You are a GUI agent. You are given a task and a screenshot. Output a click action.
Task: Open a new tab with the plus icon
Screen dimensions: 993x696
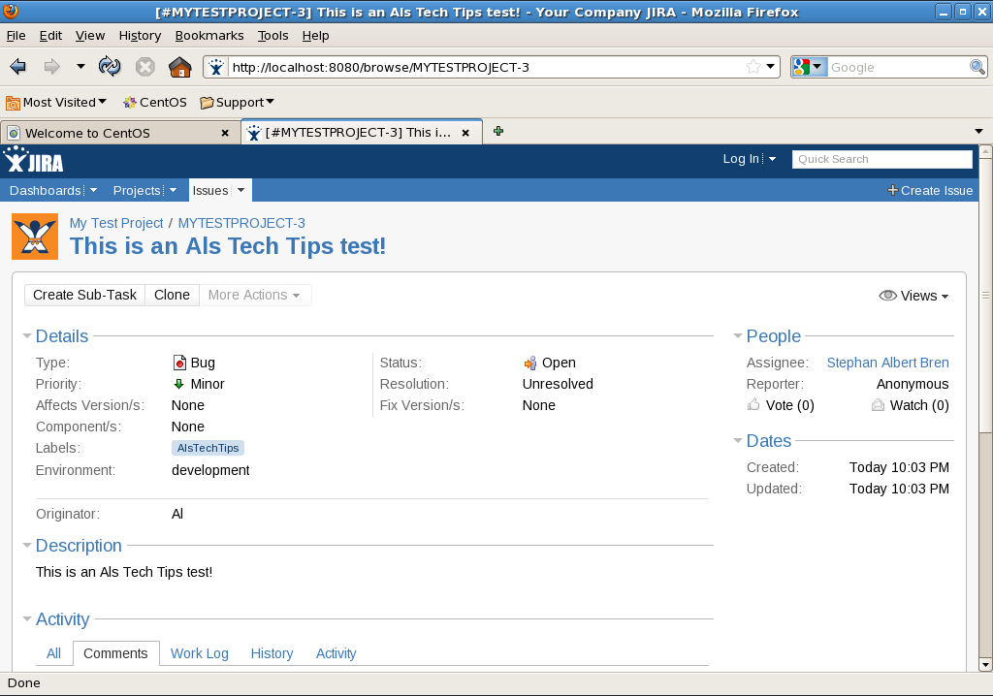pyautogui.click(x=498, y=131)
